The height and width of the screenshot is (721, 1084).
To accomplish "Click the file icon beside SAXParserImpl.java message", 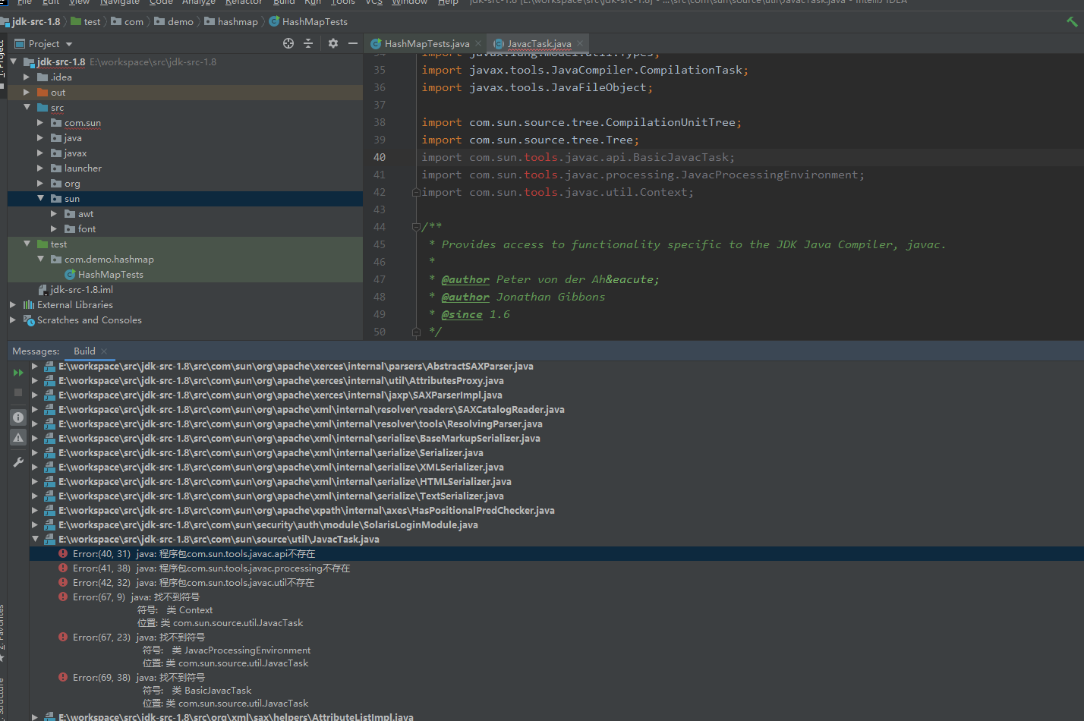I will 49,395.
